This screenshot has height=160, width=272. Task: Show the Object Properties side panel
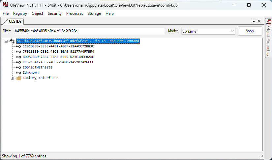[268, 38]
